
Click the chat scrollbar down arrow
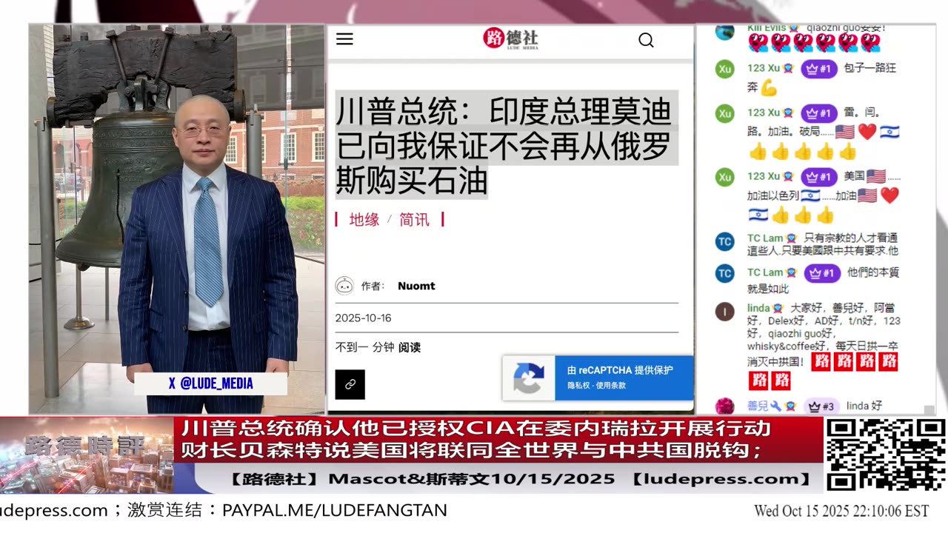pyautogui.click(x=929, y=409)
